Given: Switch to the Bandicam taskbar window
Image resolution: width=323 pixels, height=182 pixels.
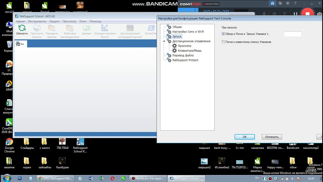Looking at the screenshot, I should (x=148, y=178).
